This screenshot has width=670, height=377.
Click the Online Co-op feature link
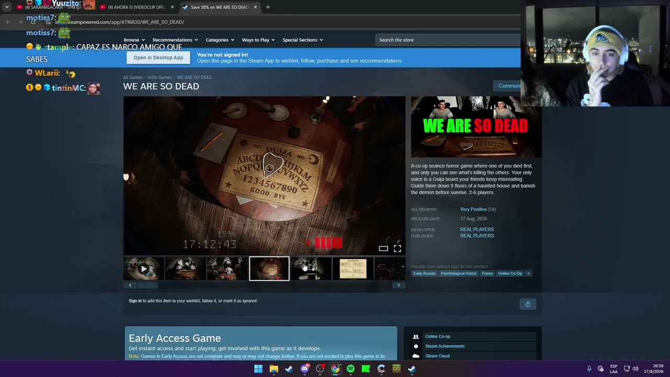click(x=438, y=337)
